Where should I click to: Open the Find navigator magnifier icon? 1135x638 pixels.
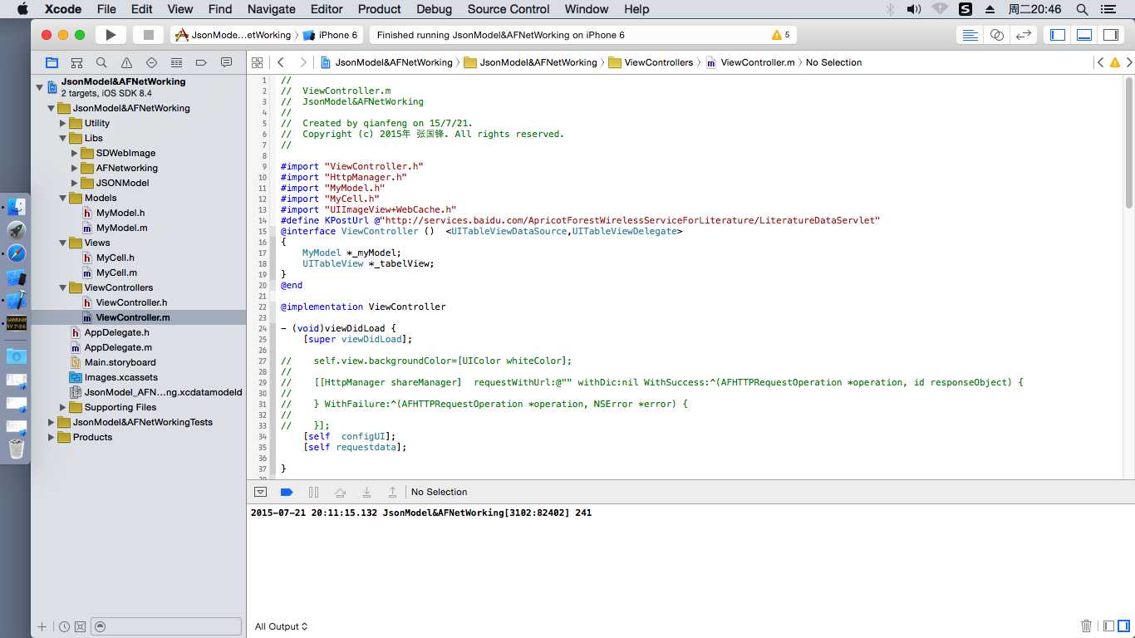coord(101,62)
